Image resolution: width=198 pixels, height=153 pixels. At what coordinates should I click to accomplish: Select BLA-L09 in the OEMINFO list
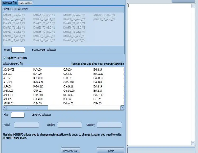tap(38, 69)
